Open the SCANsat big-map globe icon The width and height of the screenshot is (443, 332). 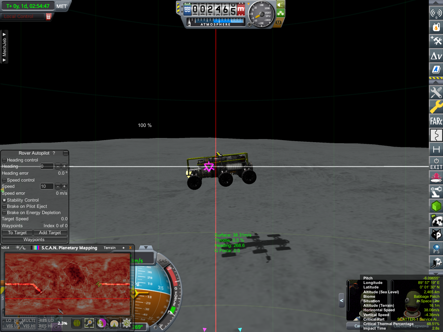[x=77, y=323]
